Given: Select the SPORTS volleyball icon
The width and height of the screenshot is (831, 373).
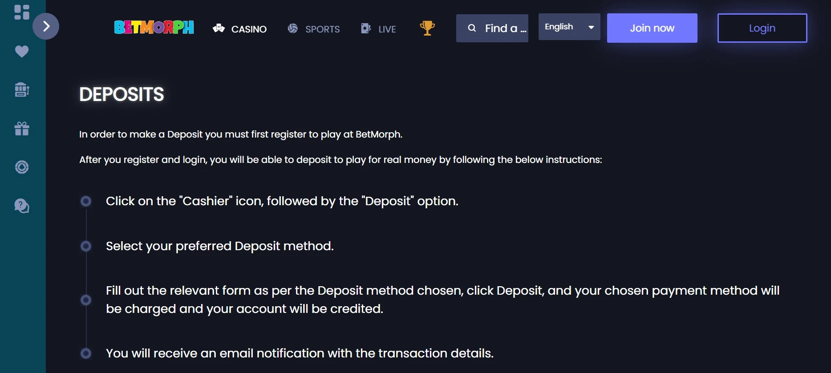Looking at the screenshot, I should click(x=293, y=28).
